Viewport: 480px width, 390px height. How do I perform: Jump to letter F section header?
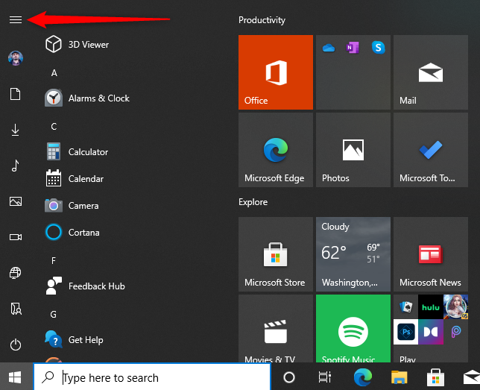click(x=54, y=261)
